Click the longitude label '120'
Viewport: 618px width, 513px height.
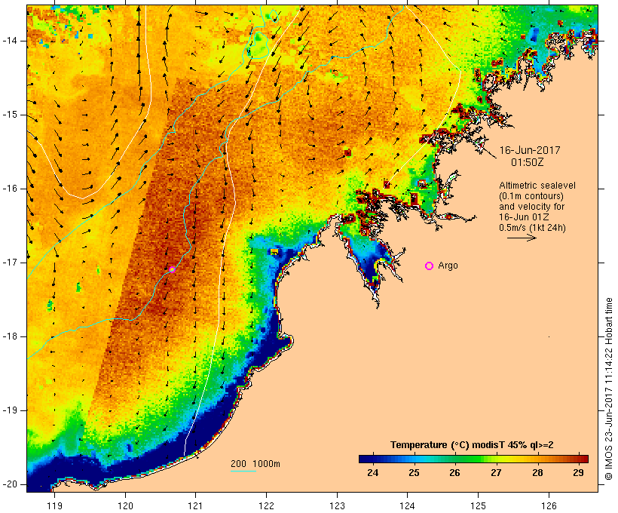125,505
